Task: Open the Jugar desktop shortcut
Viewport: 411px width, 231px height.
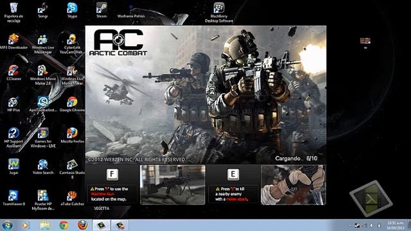Action: point(13,167)
